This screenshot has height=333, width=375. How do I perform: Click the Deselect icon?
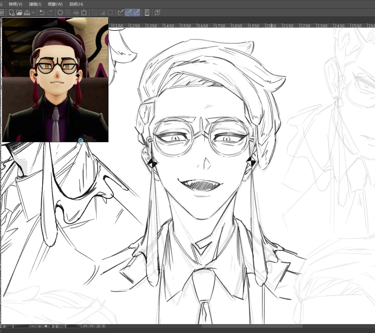(x=94, y=12)
